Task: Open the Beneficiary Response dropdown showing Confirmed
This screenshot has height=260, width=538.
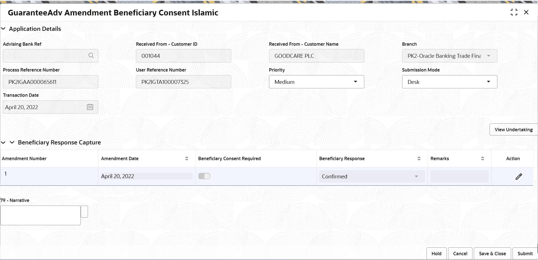Action: click(372, 176)
